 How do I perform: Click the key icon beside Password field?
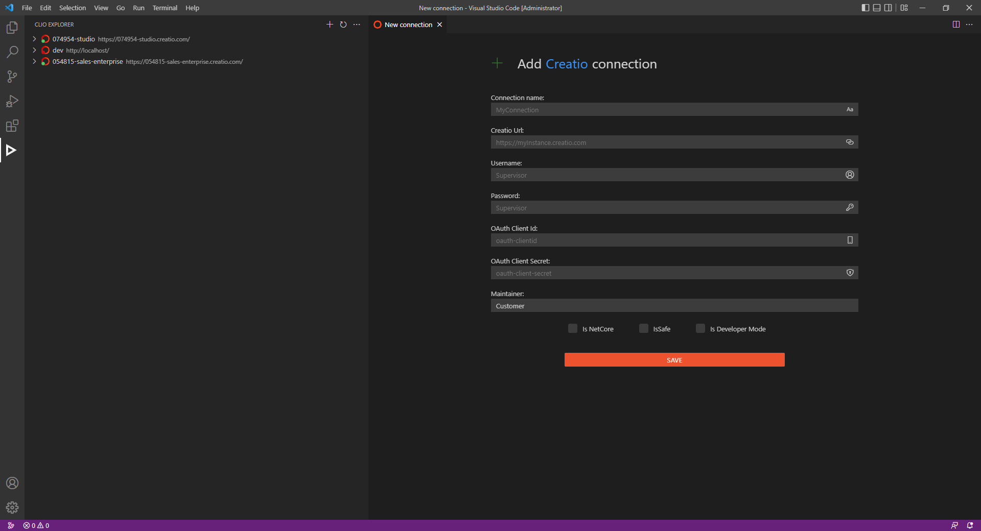coord(849,207)
